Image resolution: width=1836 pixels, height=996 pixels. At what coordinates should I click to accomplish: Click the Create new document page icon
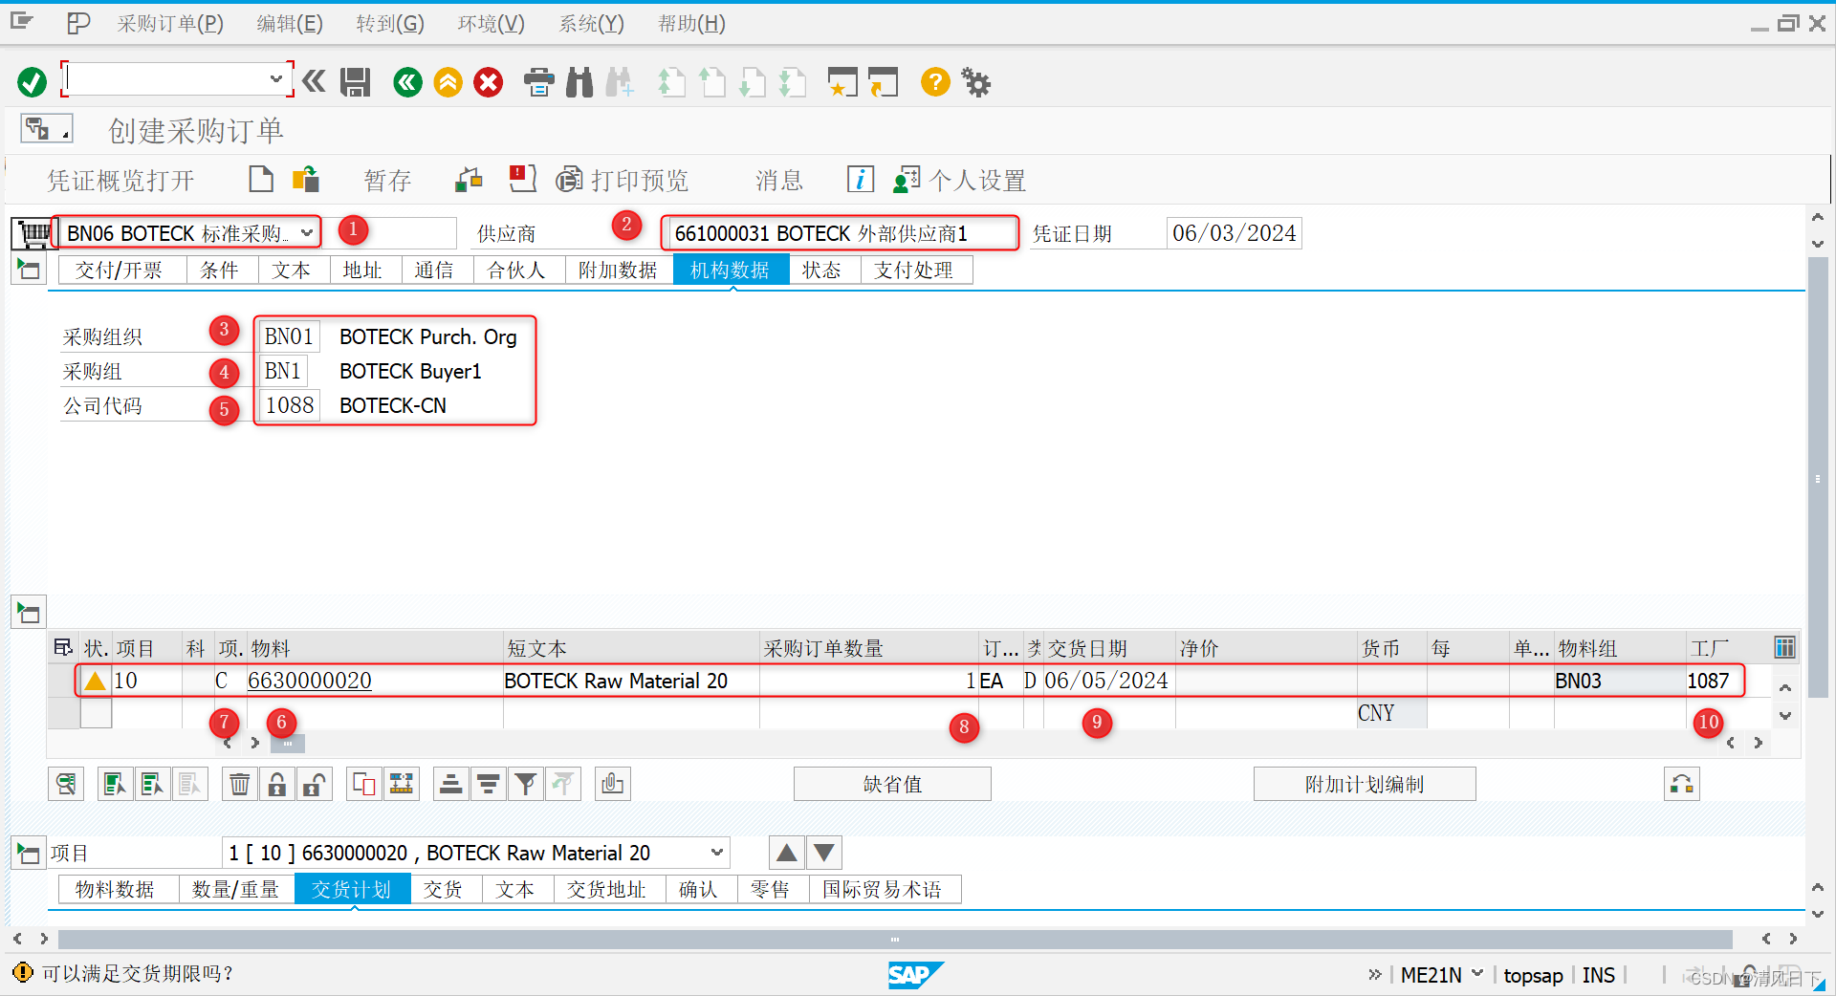click(261, 179)
